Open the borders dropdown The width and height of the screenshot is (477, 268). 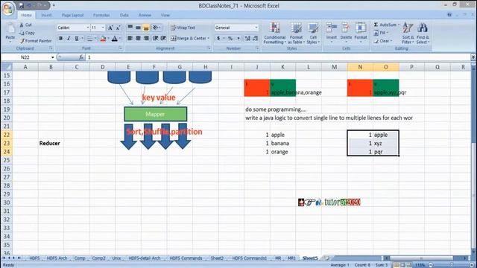(95, 38)
